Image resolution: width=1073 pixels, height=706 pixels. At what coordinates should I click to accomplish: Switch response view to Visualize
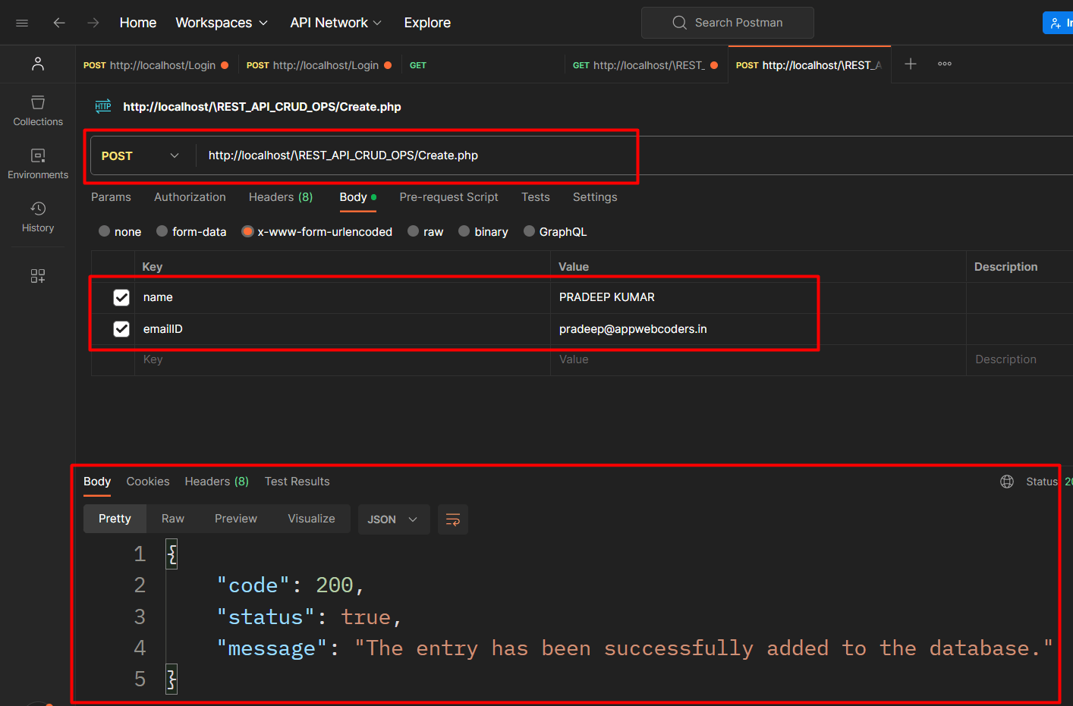pos(311,519)
